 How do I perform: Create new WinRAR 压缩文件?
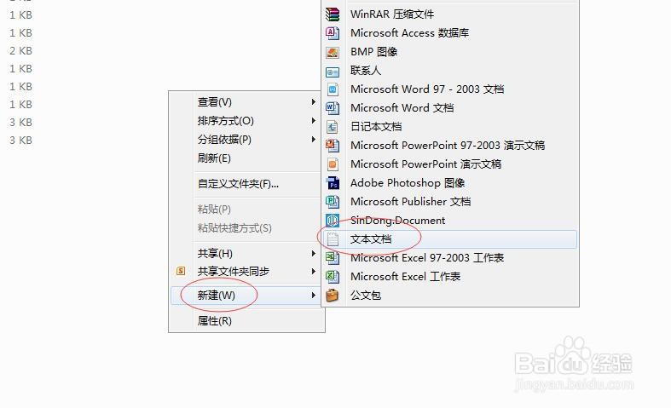[450, 14]
